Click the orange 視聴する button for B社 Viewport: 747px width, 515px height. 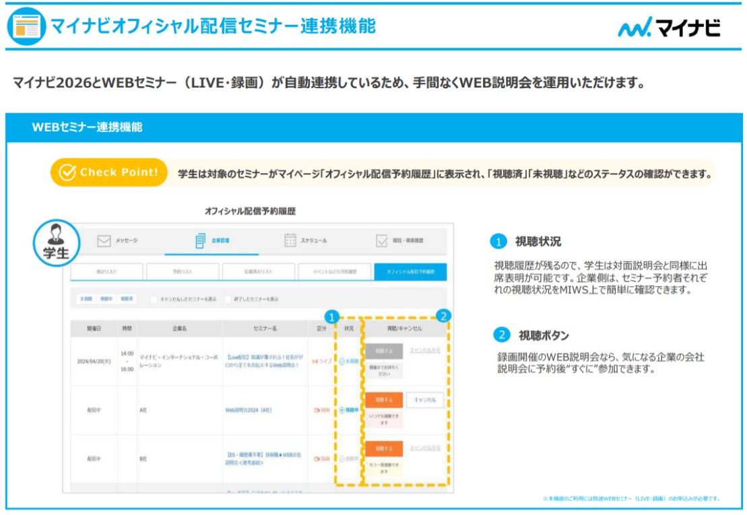(384, 448)
